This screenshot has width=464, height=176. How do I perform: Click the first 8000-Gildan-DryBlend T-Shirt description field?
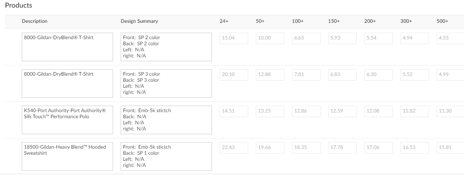pyautogui.click(x=67, y=47)
